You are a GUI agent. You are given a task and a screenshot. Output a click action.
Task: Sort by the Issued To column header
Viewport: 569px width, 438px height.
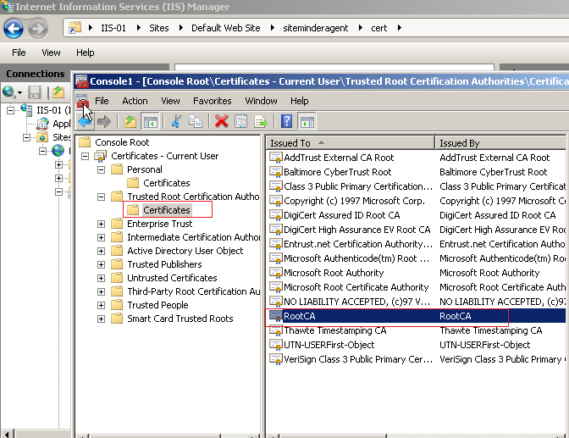(x=351, y=143)
